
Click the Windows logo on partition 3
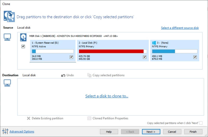click(154, 43)
